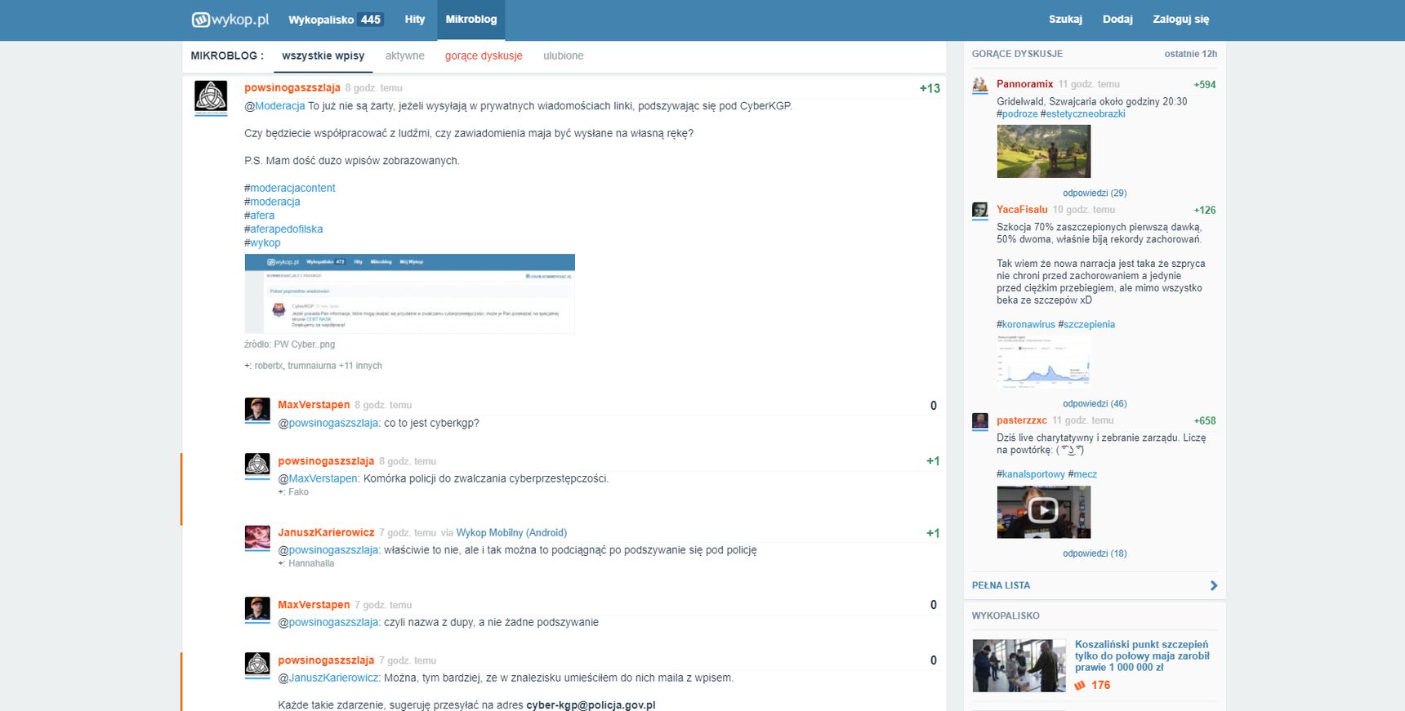Open voter Hannahalla profile
The height and width of the screenshot is (711, 1405).
click(x=311, y=563)
